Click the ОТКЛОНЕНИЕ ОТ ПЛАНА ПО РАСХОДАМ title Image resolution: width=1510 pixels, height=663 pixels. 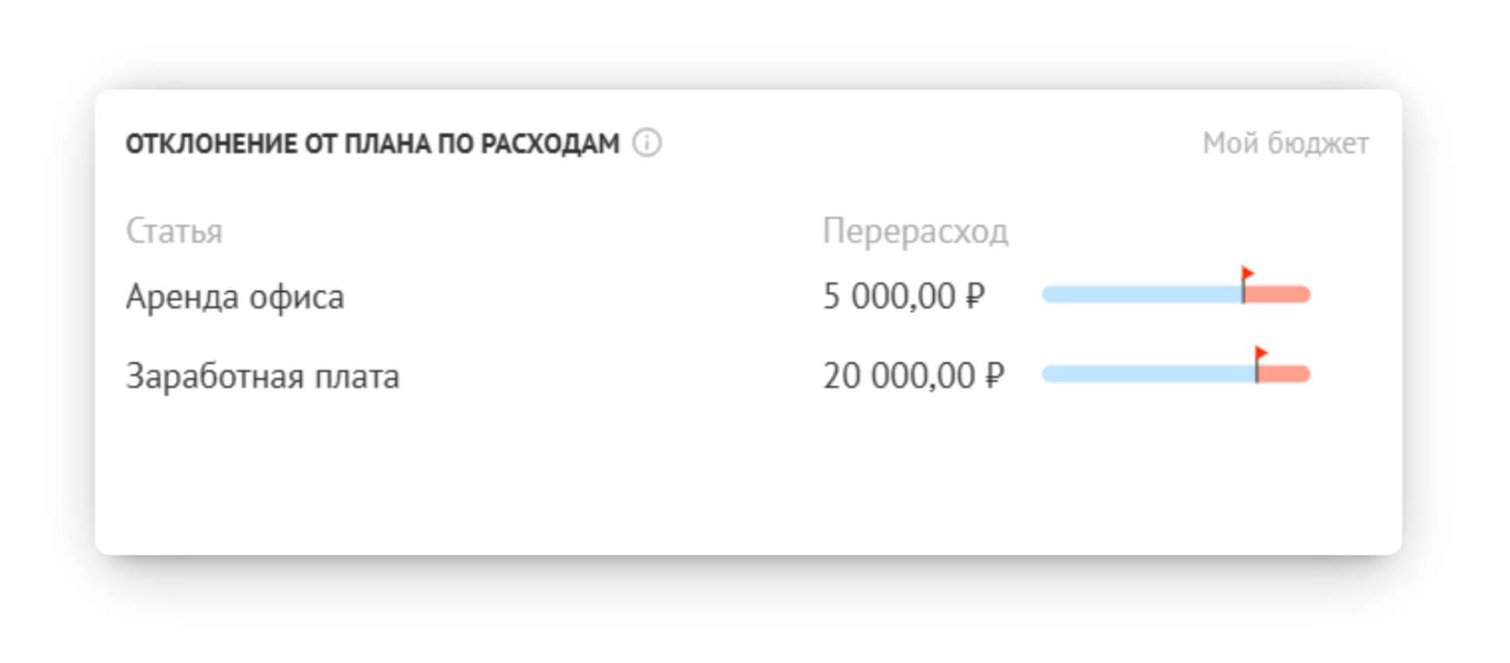(373, 144)
